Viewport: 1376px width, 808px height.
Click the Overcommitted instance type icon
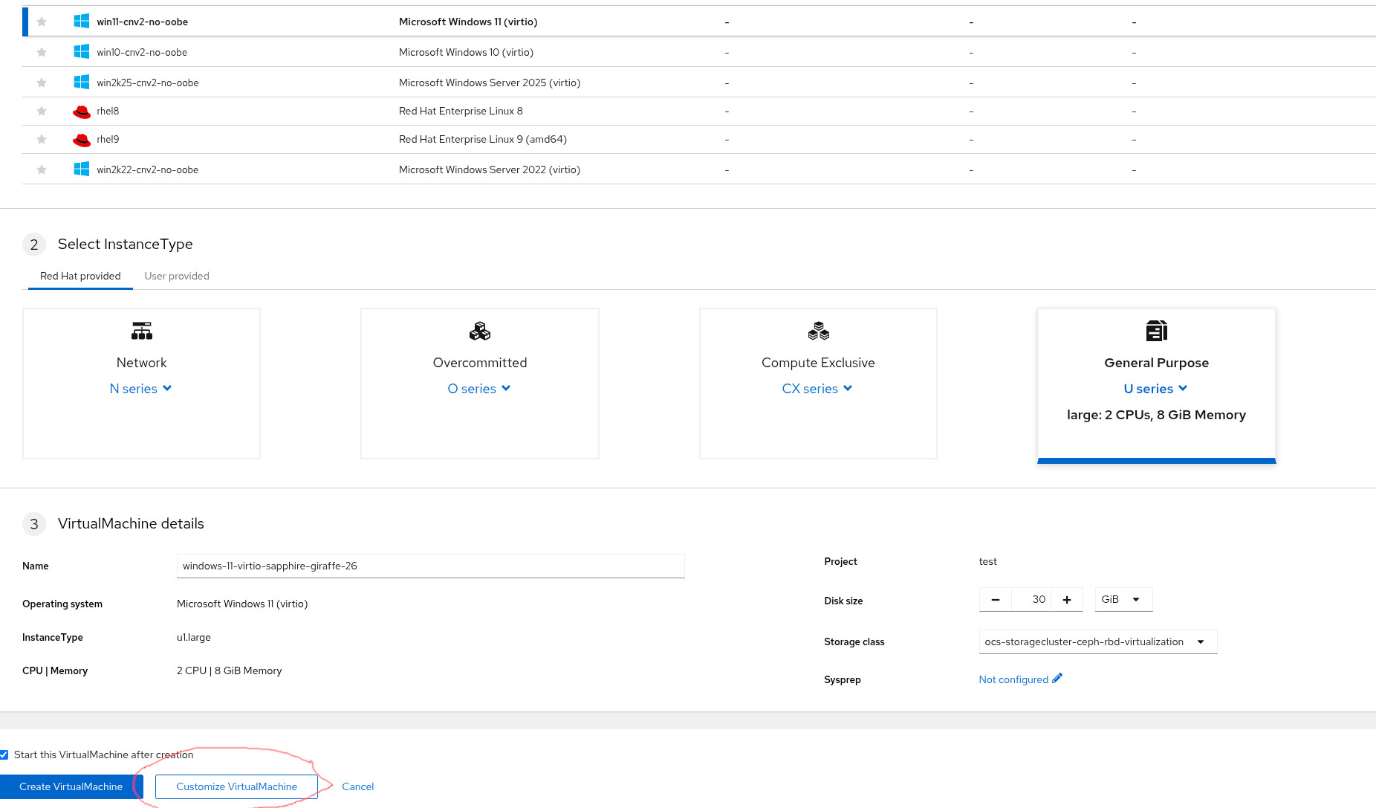[480, 331]
